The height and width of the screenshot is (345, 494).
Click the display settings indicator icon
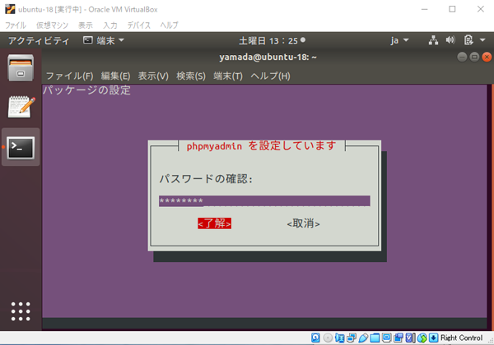pos(386,338)
